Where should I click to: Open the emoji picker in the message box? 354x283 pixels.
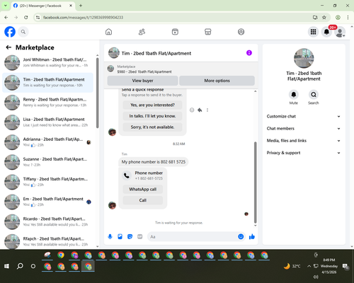pyautogui.click(x=241, y=236)
